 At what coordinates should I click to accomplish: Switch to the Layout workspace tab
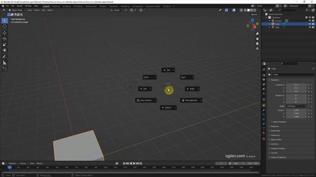click(46, 6)
